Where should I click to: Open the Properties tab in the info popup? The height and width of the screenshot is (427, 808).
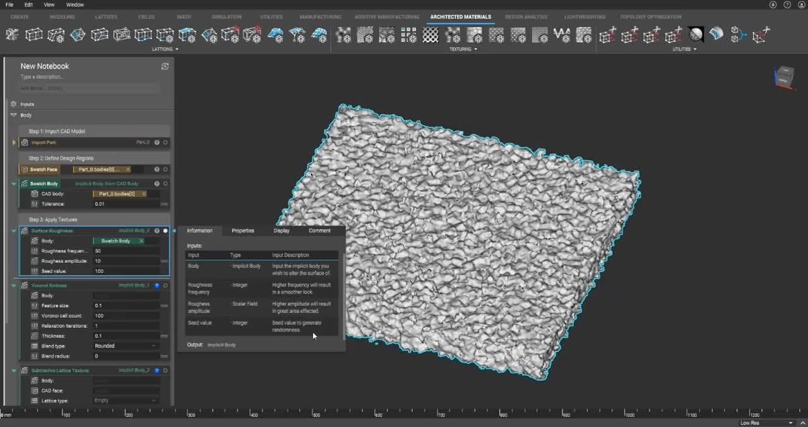(x=242, y=231)
